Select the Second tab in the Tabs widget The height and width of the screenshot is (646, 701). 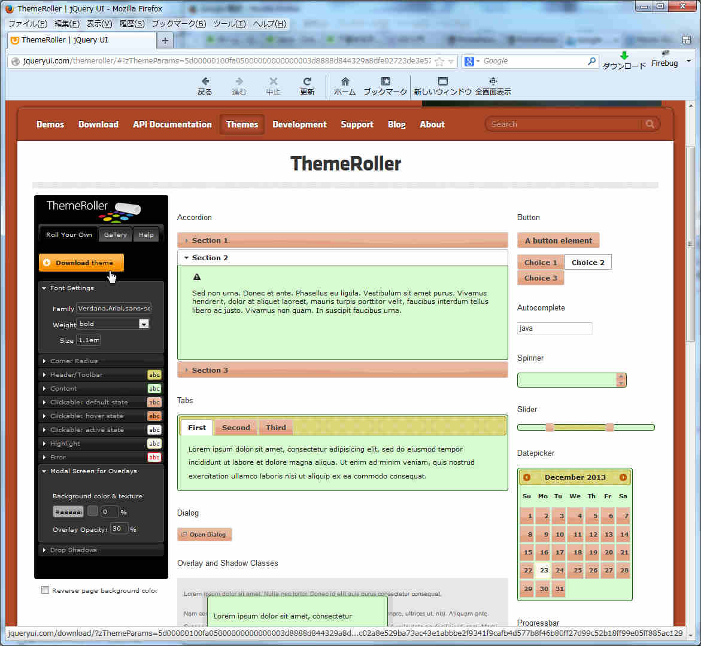236,427
